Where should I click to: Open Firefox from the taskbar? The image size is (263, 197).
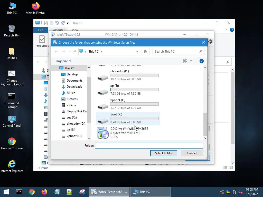[44, 192]
